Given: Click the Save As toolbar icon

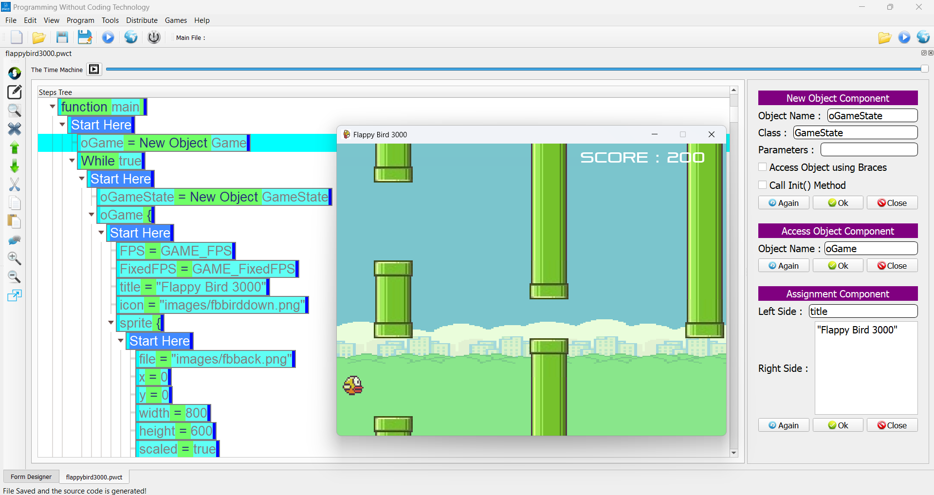Looking at the screenshot, I should coord(84,37).
